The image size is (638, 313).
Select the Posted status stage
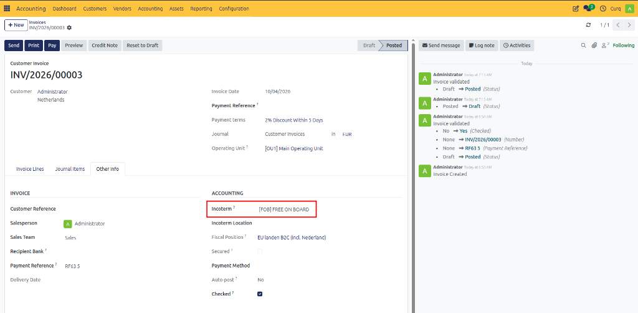coord(394,46)
